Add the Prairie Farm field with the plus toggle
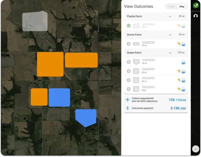201x157 pixels. point(128,26)
